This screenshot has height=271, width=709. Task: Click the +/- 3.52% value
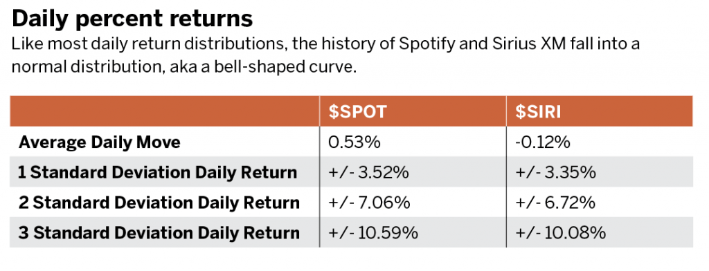pyautogui.click(x=368, y=173)
